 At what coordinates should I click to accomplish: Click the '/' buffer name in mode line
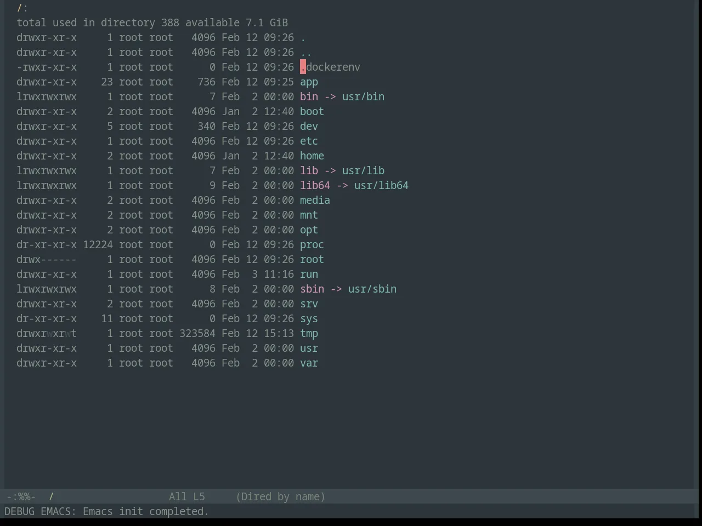click(51, 497)
